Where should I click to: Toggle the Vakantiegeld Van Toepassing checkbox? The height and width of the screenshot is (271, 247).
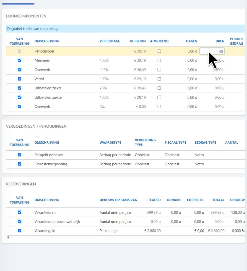point(20,231)
